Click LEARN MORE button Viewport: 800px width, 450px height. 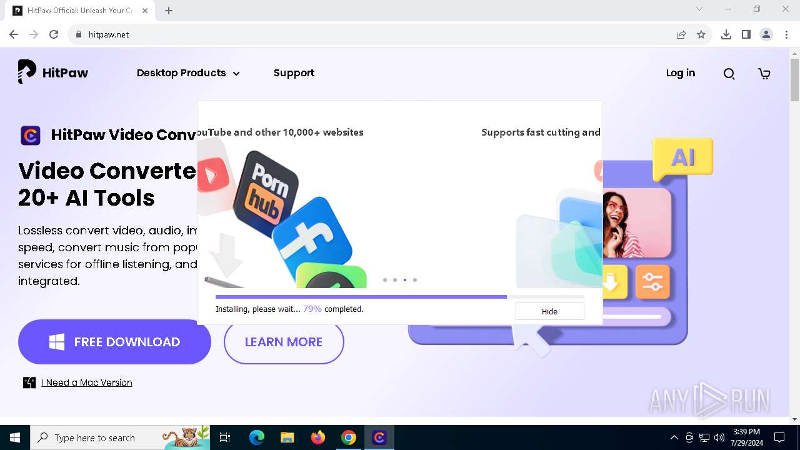[284, 342]
